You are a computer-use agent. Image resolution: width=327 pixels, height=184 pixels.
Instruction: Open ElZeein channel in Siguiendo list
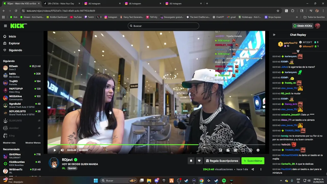pyautogui.click(x=22, y=68)
